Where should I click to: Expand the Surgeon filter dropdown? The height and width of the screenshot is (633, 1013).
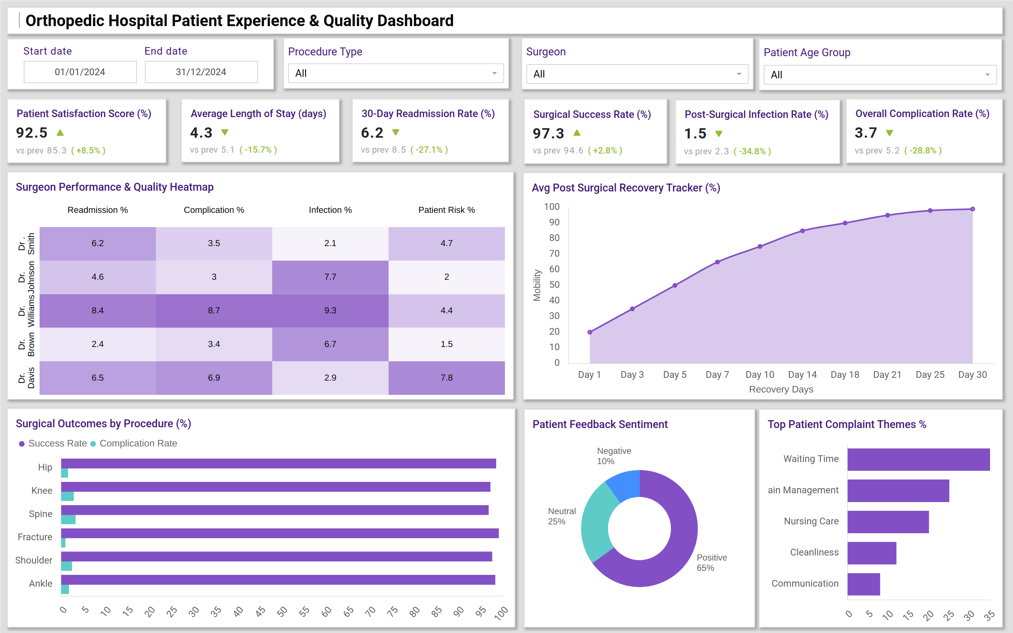637,74
